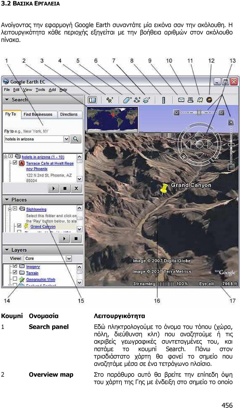Uncheck the Imagery layer checkbox
This screenshot has width=240, height=408.
(15, 266)
